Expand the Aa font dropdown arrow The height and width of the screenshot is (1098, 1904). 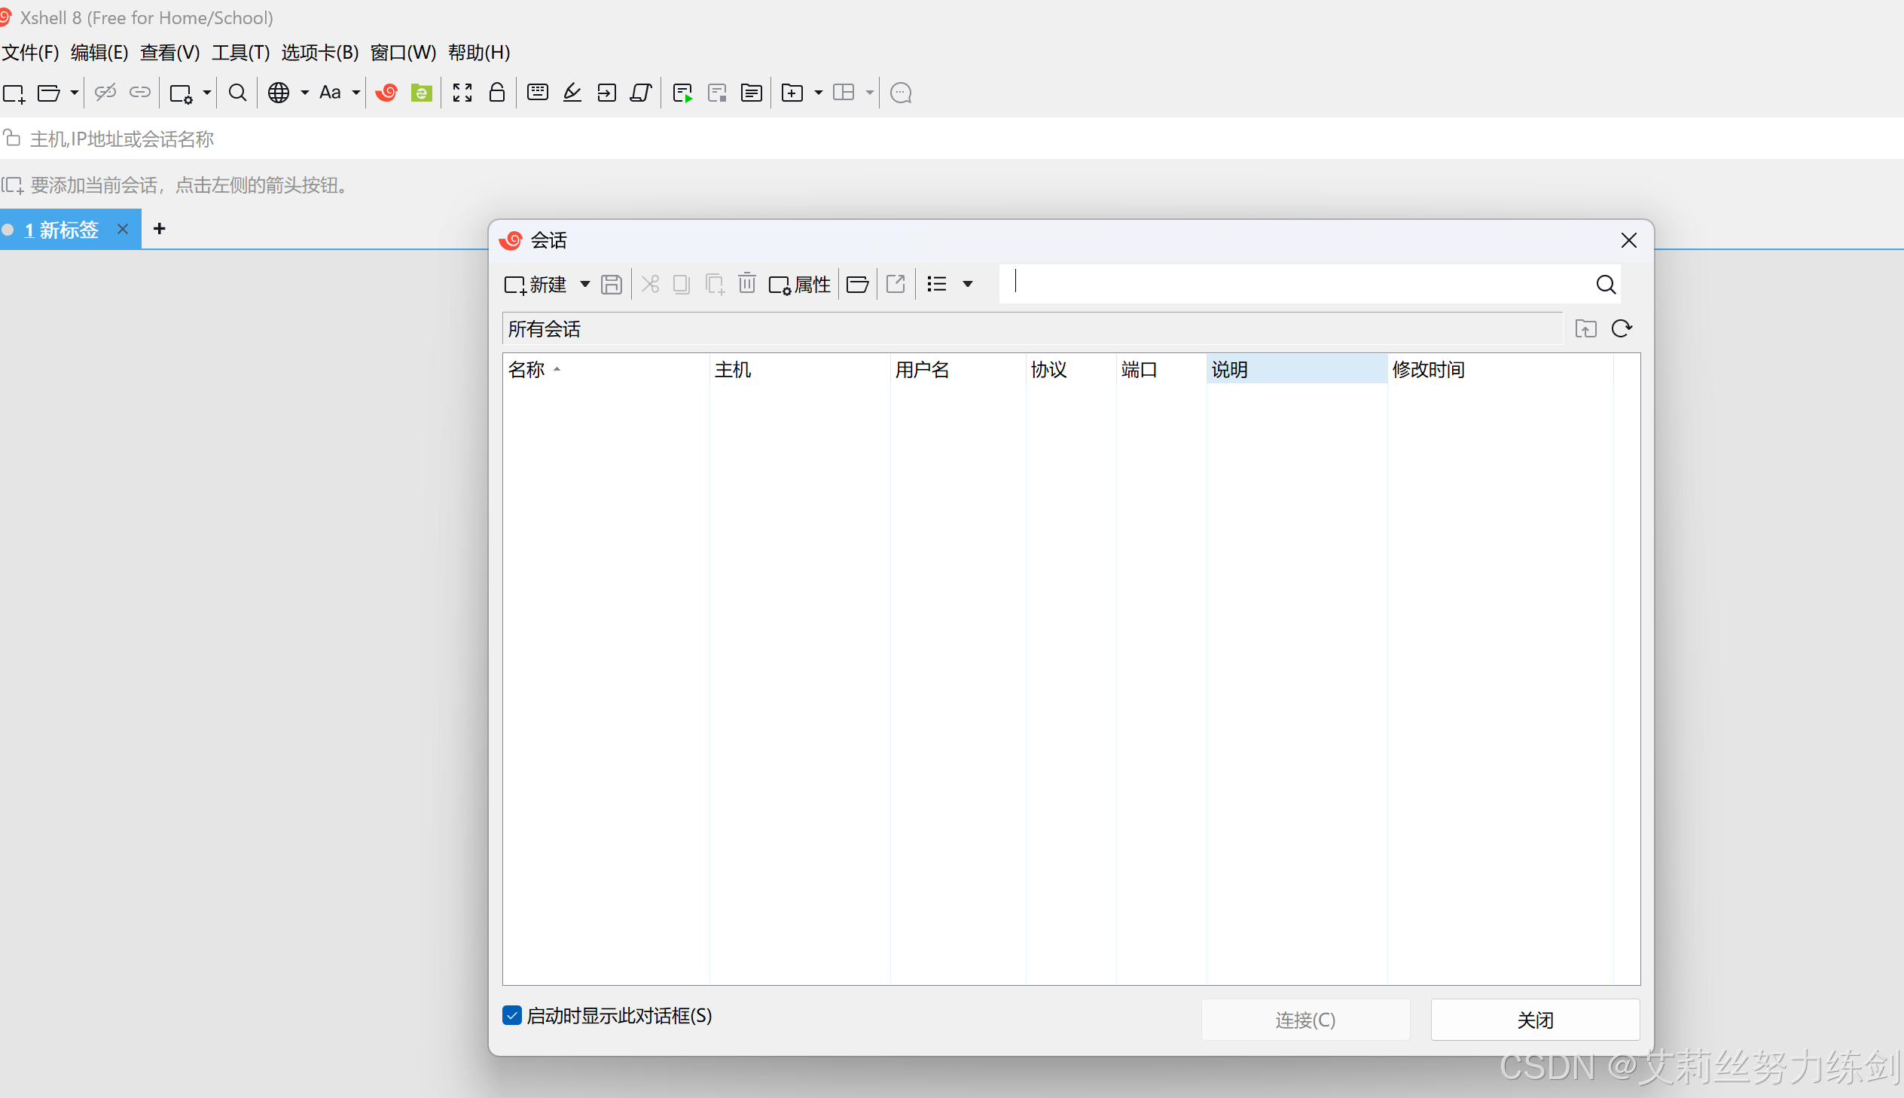click(356, 93)
